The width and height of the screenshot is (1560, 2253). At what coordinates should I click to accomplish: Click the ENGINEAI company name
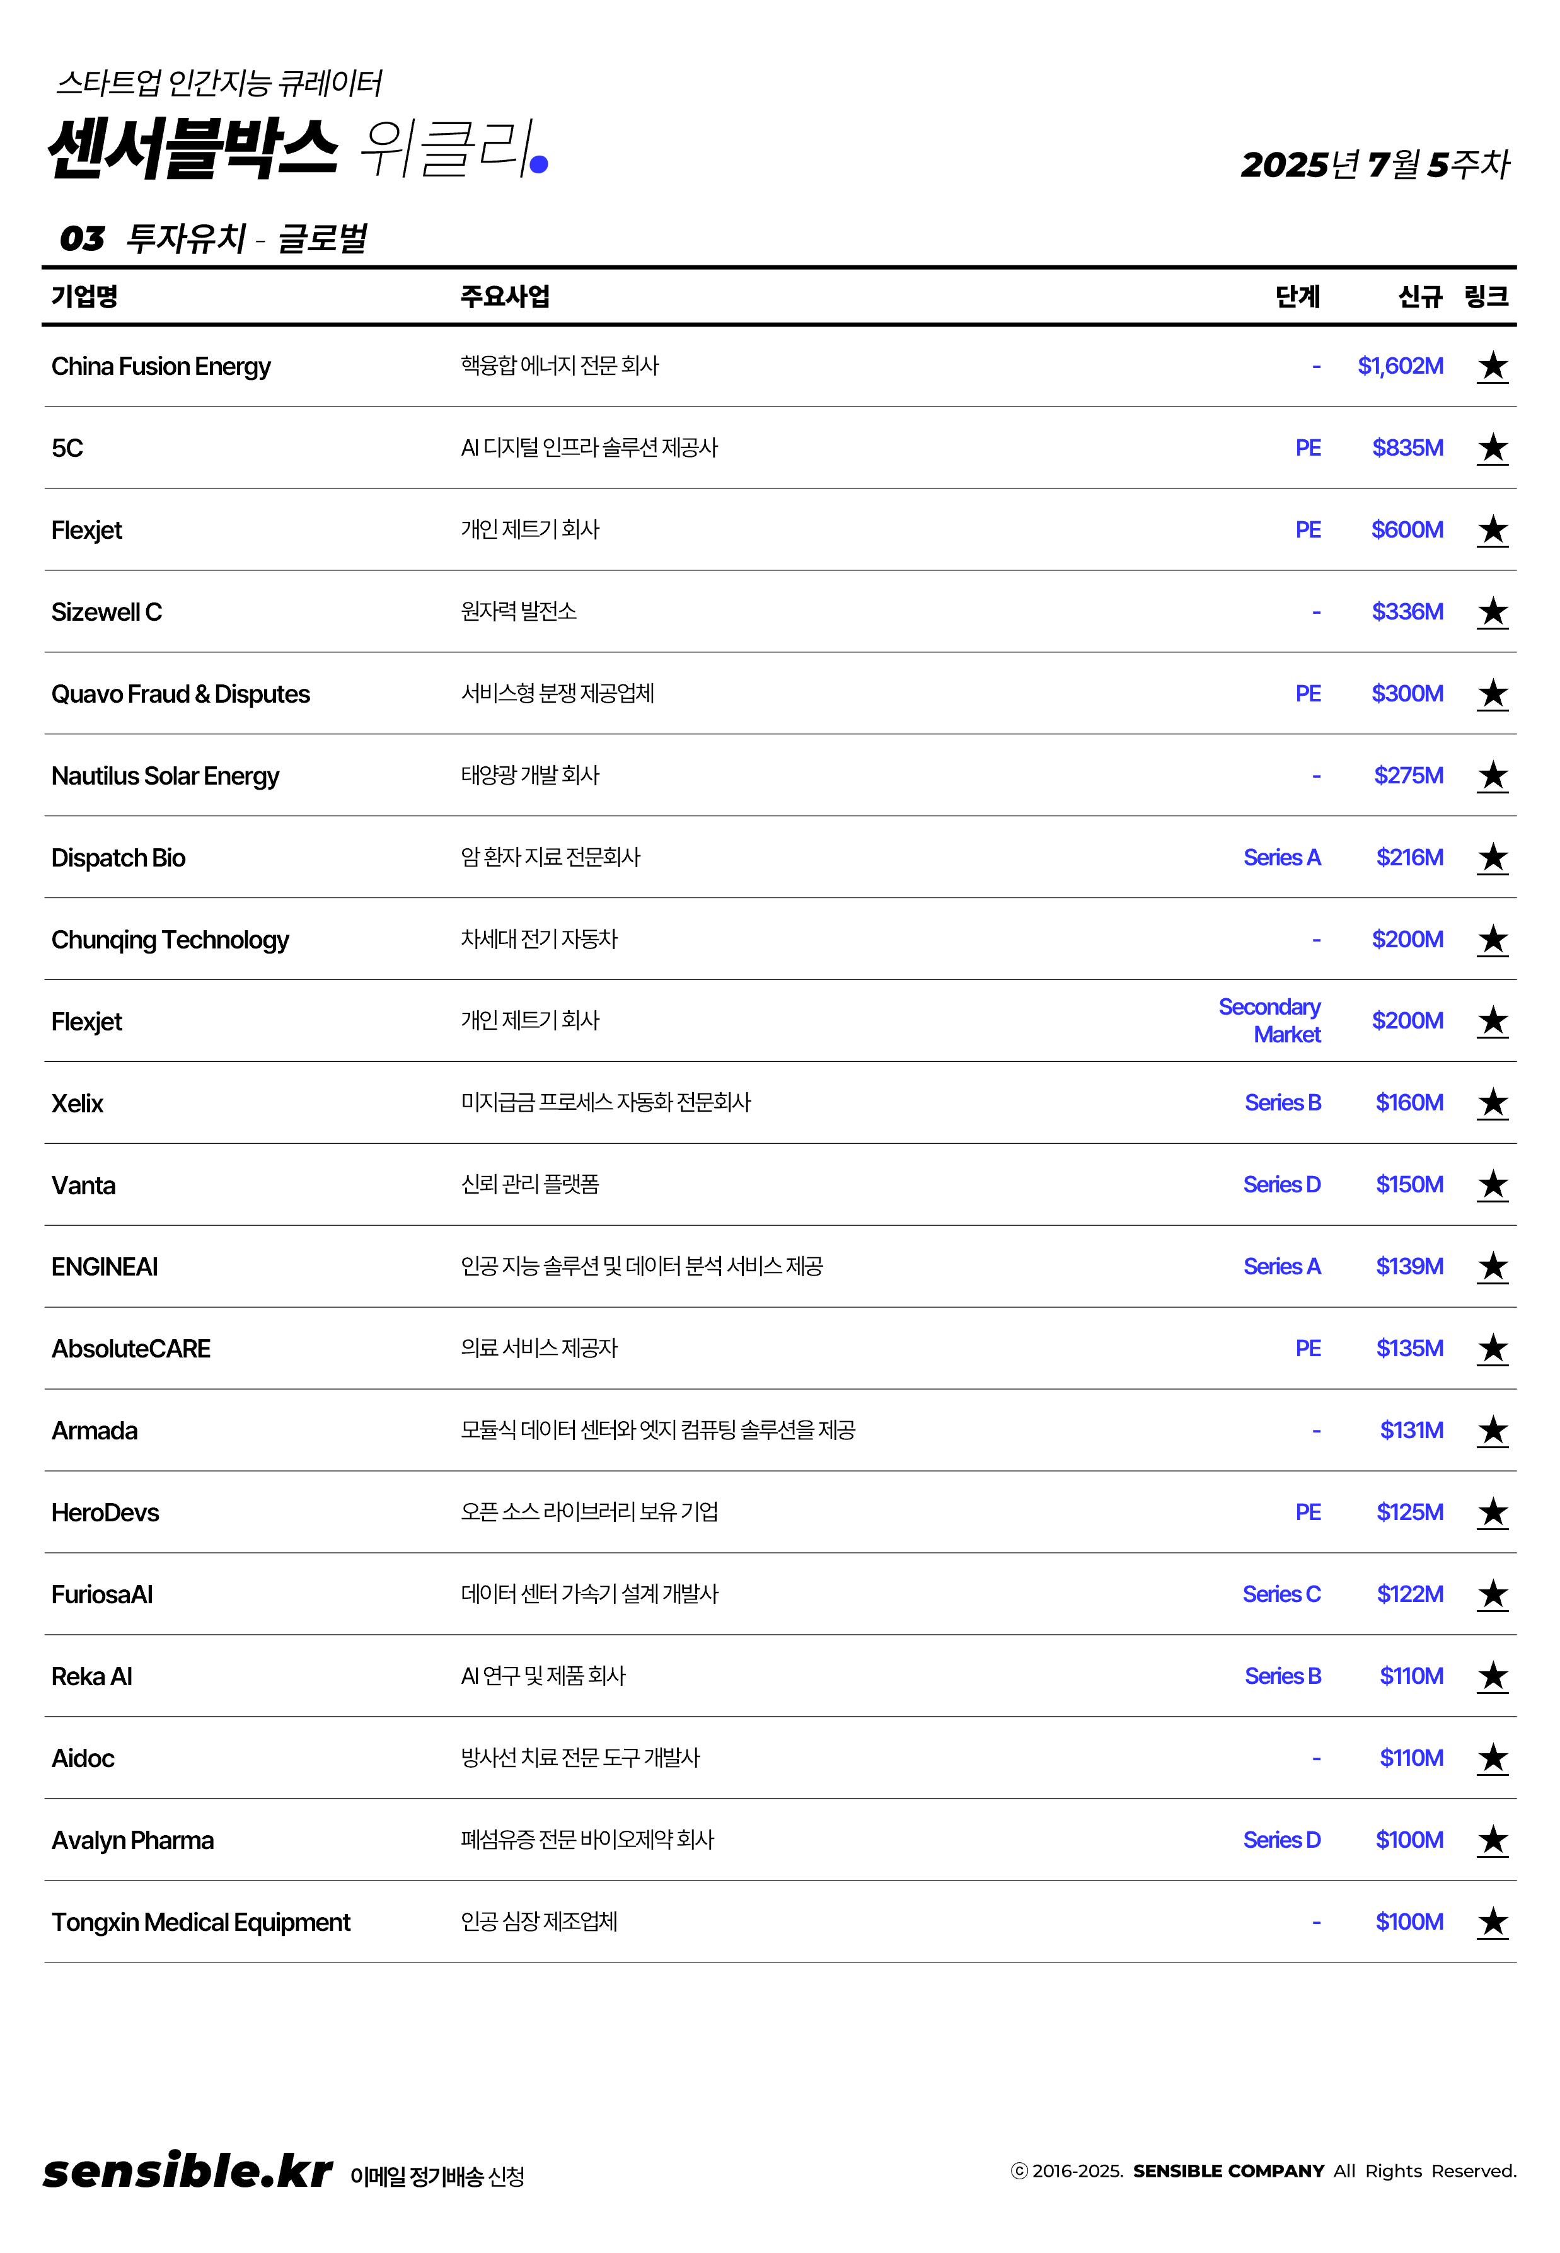(x=105, y=1267)
